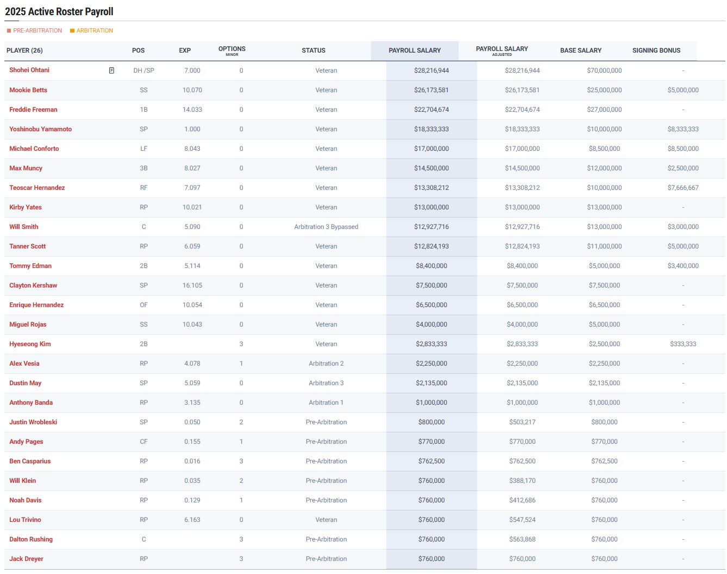Open Enrique Hernandez player link
This screenshot has width=727, height=574.
[36, 305]
